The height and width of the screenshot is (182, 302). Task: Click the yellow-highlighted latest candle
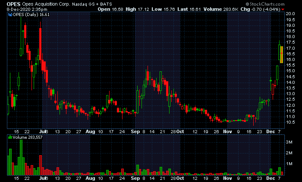[x=281, y=54]
